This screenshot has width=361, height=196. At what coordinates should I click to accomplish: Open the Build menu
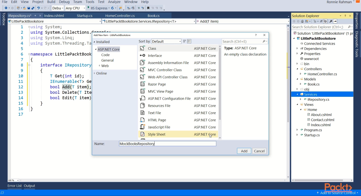[51, 2]
